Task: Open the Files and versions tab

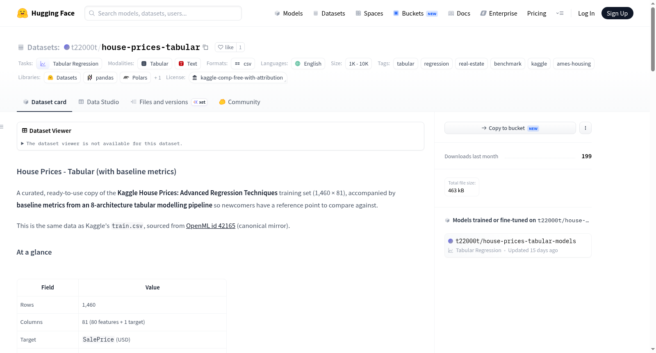Action: tap(169, 102)
